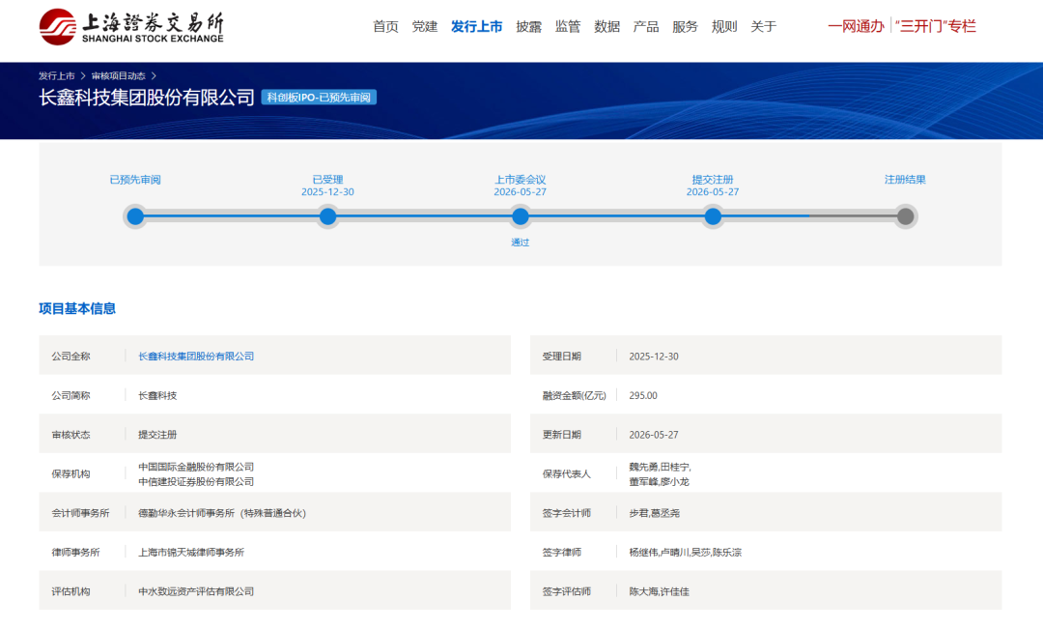The image size is (1043, 629).
Task: Click the Shanghai Stock Exchange logo
Action: tap(131, 27)
